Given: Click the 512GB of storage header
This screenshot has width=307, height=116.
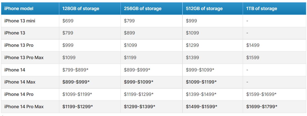Looking at the screenshot, I should [x=204, y=9].
